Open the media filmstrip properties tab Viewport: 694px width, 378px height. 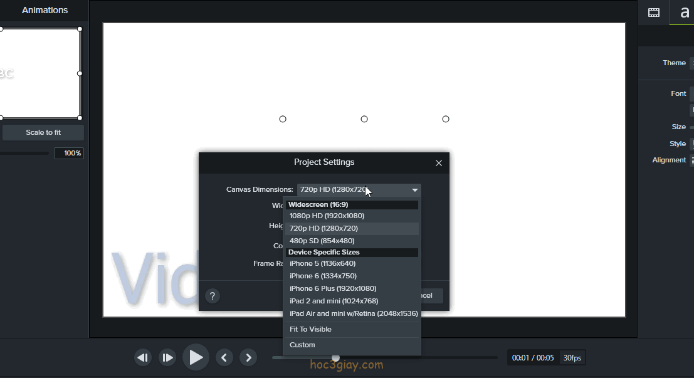pos(654,13)
